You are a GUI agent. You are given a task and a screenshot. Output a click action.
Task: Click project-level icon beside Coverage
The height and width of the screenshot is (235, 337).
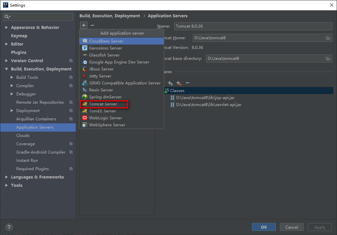(71, 144)
